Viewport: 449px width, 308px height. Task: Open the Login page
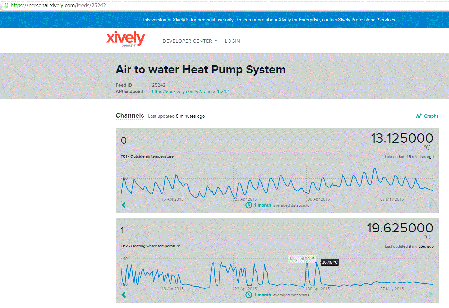(x=232, y=41)
